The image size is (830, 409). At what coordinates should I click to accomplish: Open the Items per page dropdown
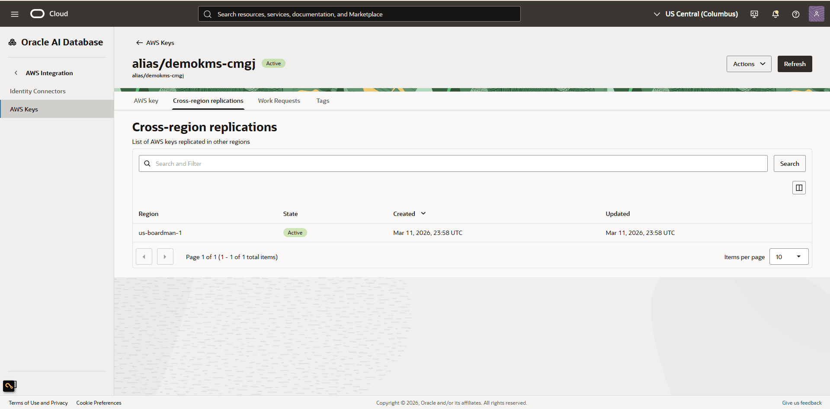click(x=788, y=257)
